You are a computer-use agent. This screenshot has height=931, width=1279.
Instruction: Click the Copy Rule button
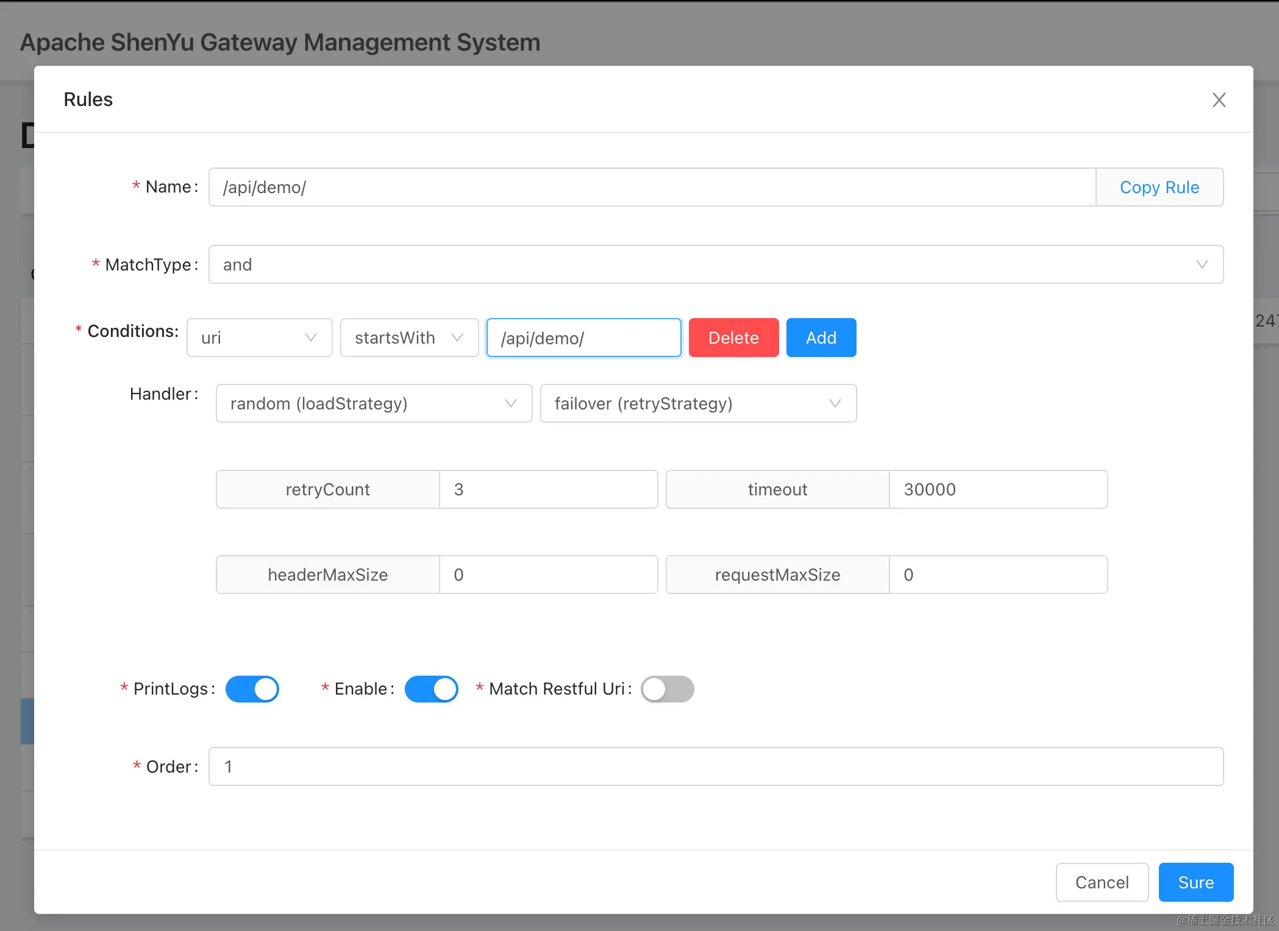[1159, 187]
